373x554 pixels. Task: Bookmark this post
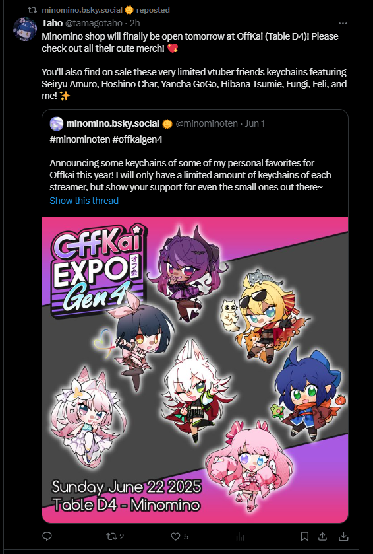click(x=304, y=536)
